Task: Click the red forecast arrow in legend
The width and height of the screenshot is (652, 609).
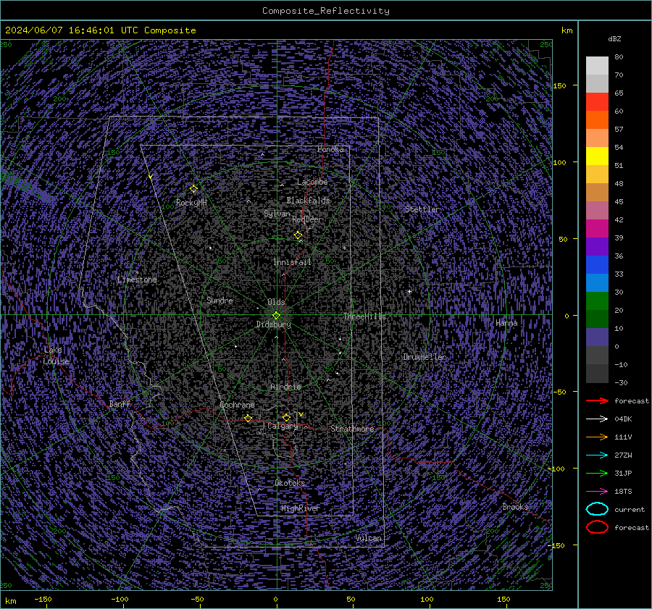Action: pos(597,400)
